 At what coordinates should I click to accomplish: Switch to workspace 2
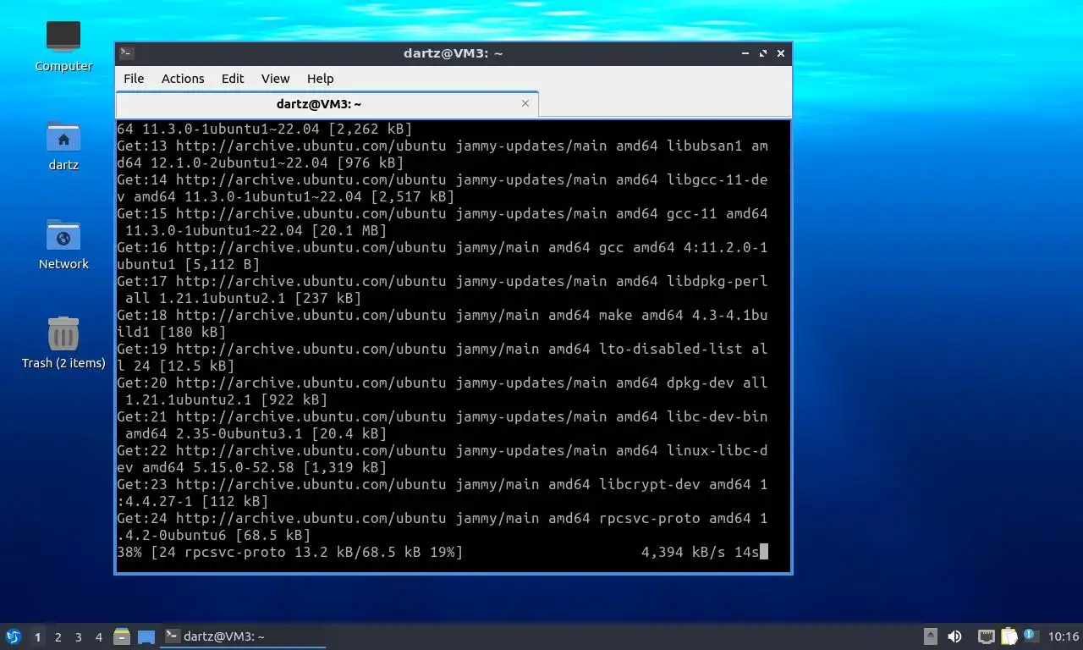[x=58, y=636]
